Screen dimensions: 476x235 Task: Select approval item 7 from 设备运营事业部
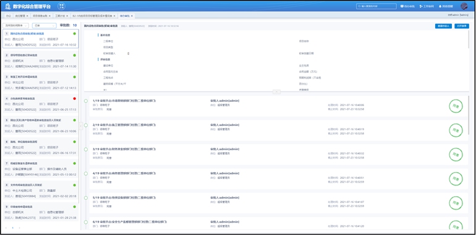(40, 168)
